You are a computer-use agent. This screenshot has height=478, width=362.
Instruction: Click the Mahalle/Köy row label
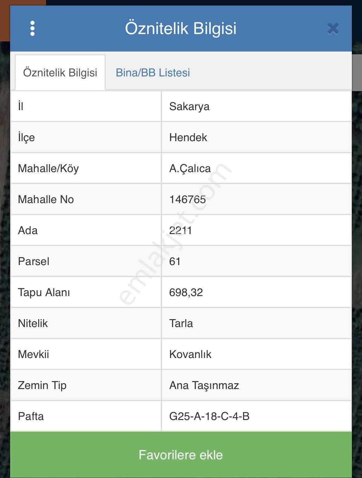(48, 168)
